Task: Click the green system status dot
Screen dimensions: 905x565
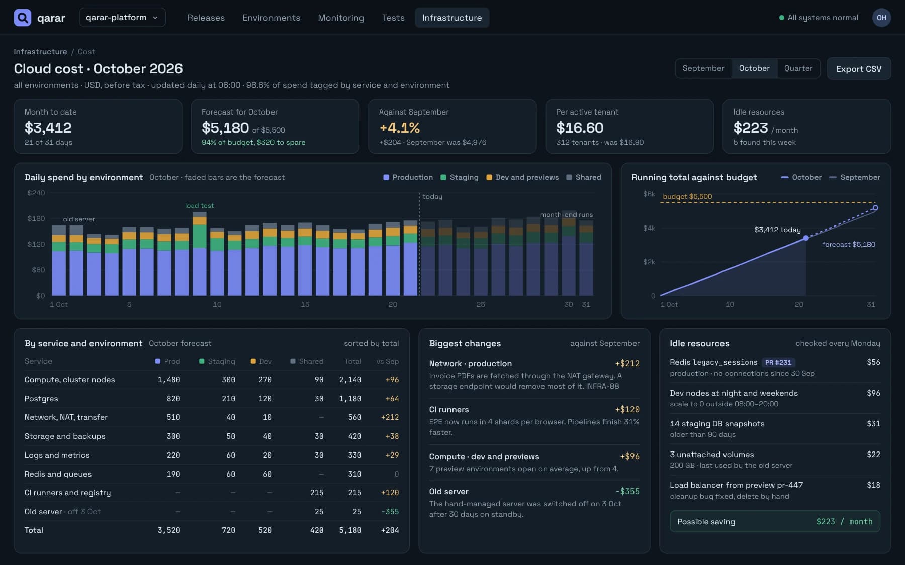Action: (x=781, y=18)
